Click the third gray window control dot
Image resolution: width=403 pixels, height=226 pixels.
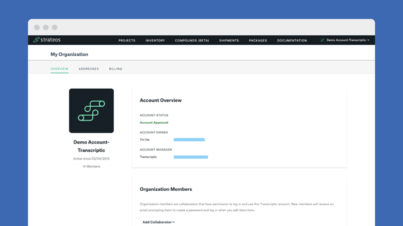[54, 27]
